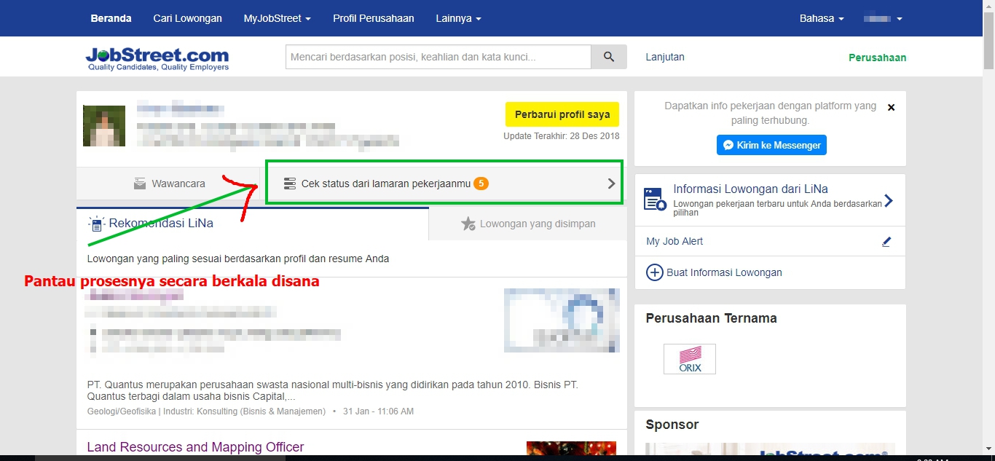Select the star icon on Lowongan yang disimpan

[469, 224]
